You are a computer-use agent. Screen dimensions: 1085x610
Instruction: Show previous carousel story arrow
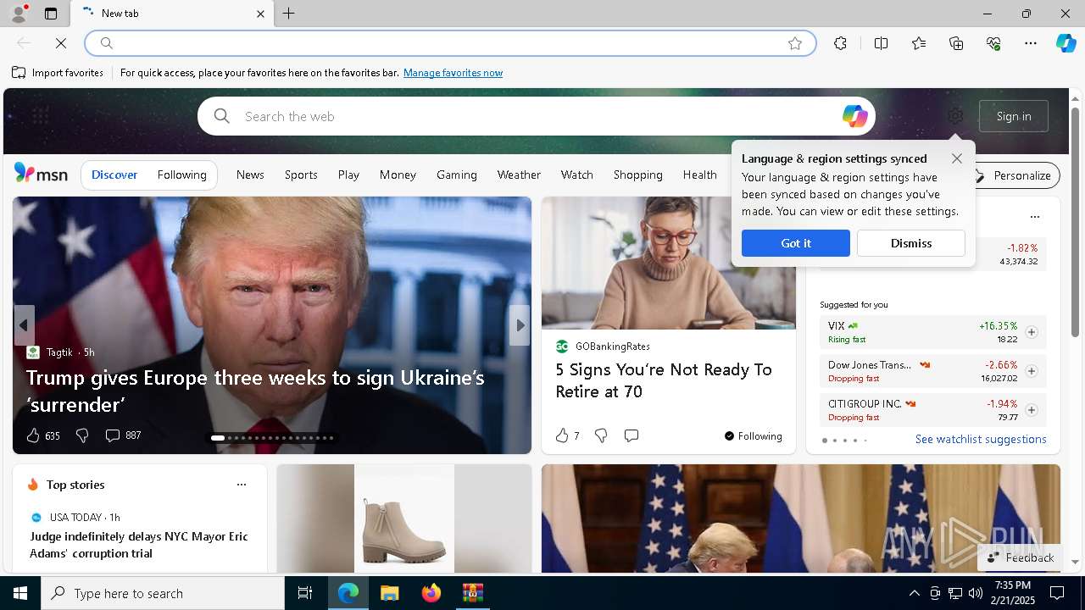[x=24, y=325]
